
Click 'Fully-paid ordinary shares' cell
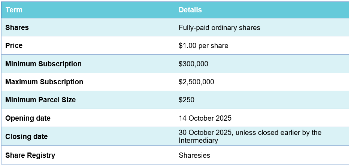coord(219,28)
